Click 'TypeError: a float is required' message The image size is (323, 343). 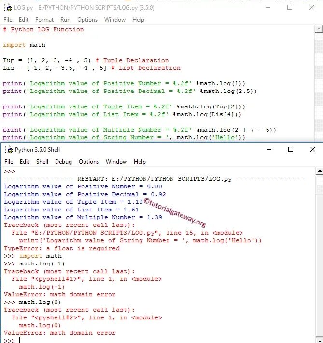62,248
